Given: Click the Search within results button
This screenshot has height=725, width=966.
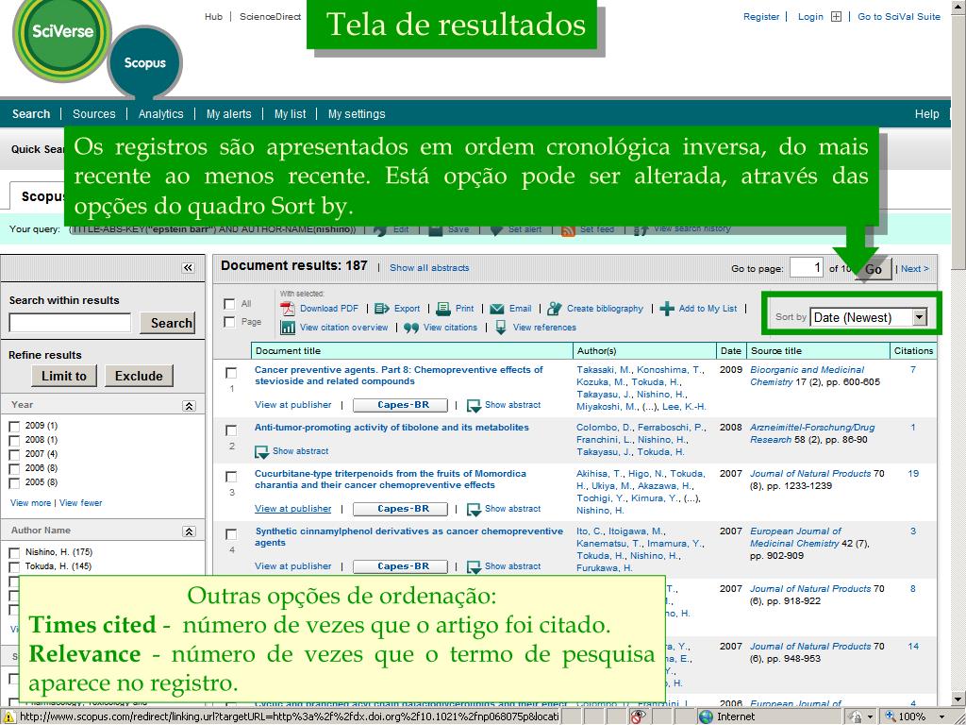Looking at the screenshot, I should click(168, 323).
